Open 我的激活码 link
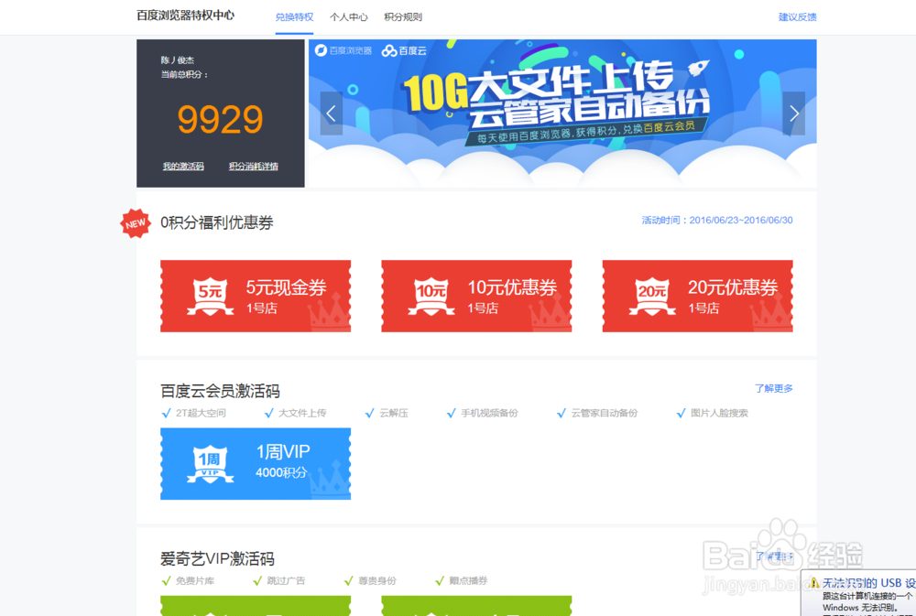Viewport: 916px width, 616px height. tap(183, 167)
